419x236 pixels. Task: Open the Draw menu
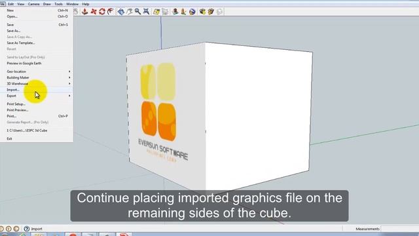coord(46,4)
